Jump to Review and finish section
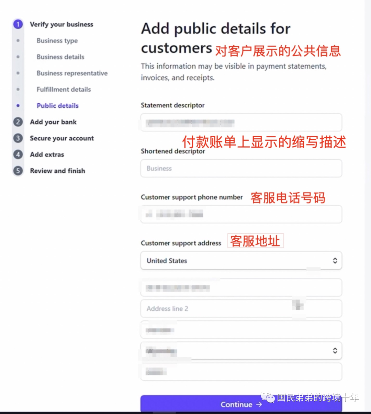371x414 pixels. point(57,171)
